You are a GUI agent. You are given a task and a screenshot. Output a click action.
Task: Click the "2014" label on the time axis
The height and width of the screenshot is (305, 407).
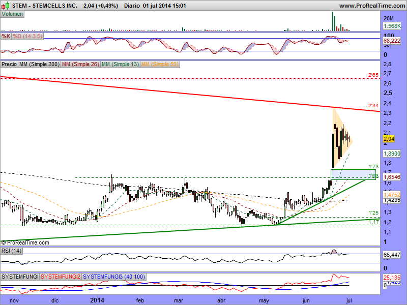pyautogui.click(x=97, y=300)
